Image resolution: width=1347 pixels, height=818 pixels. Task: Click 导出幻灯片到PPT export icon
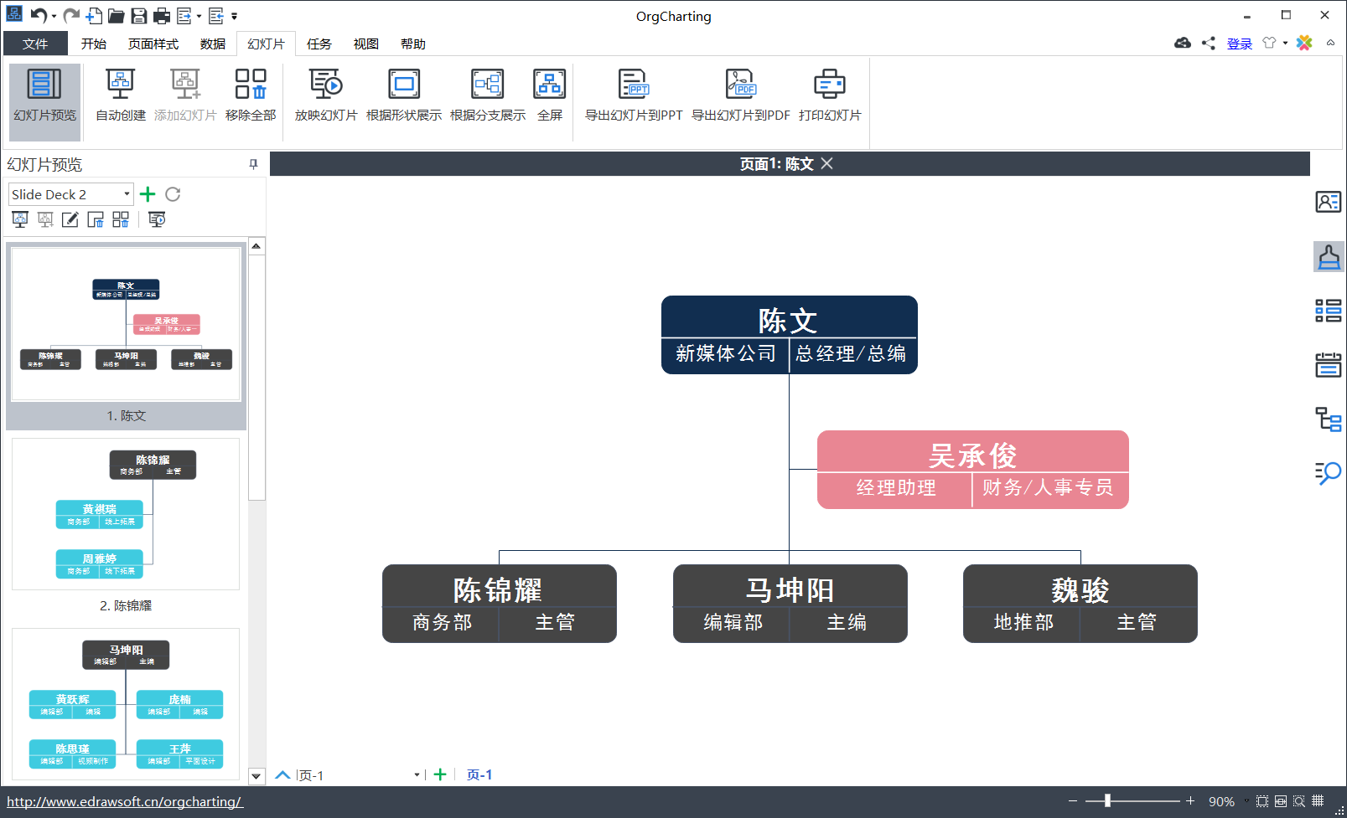pyautogui.click(x=634, y=85)
